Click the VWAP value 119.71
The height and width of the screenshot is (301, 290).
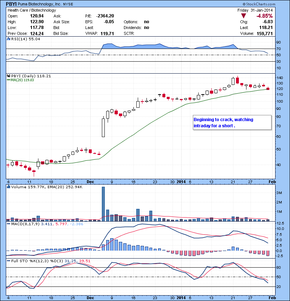pyautogui.click(x=107, y=34)
